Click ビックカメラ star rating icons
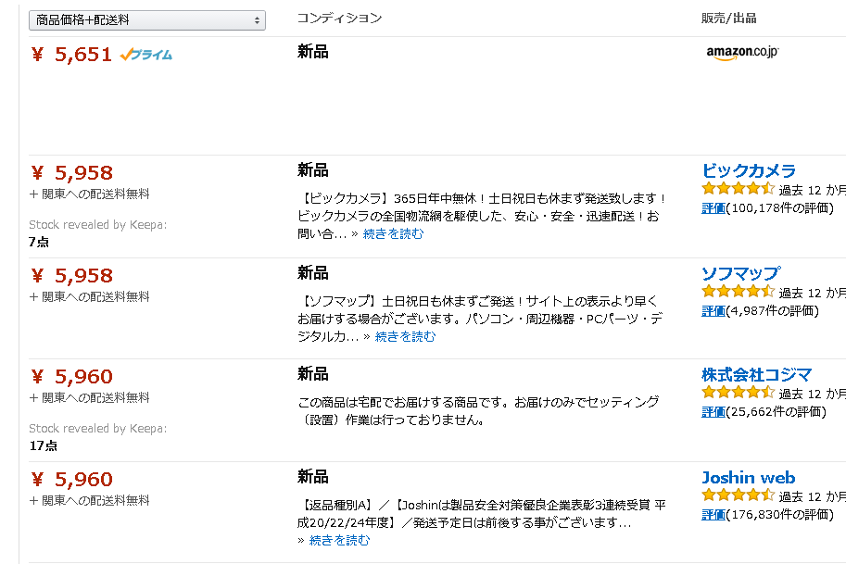Image resolution: width=846 pixels, height=564 pixels. pos(738,189)
